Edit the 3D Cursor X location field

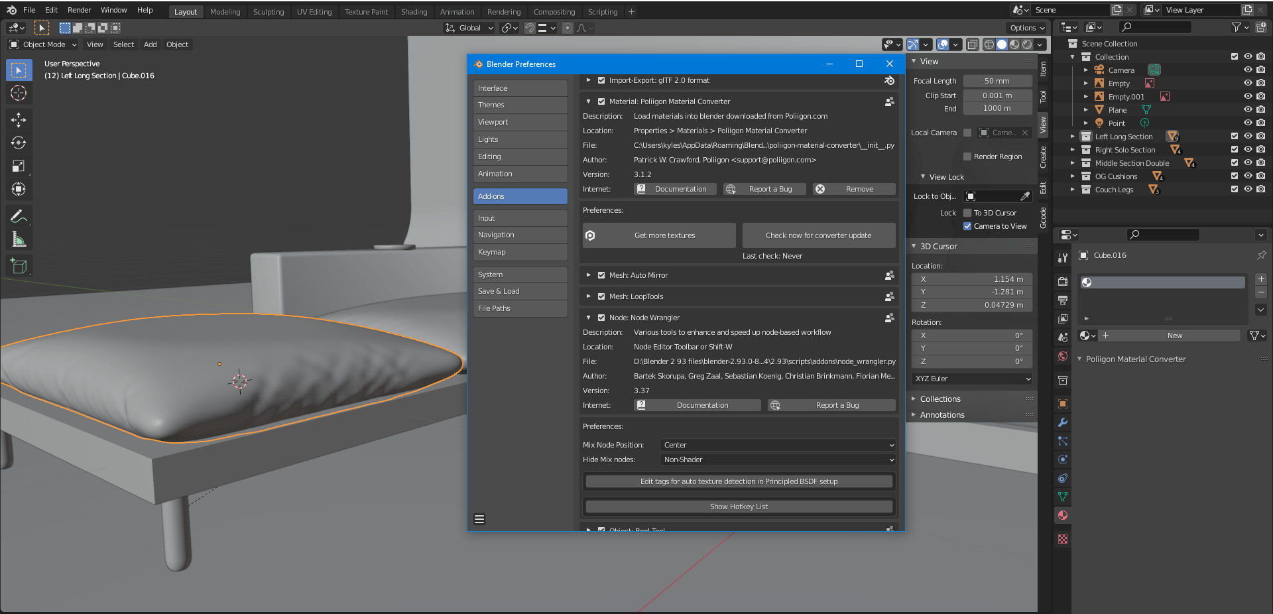(971, 278)
